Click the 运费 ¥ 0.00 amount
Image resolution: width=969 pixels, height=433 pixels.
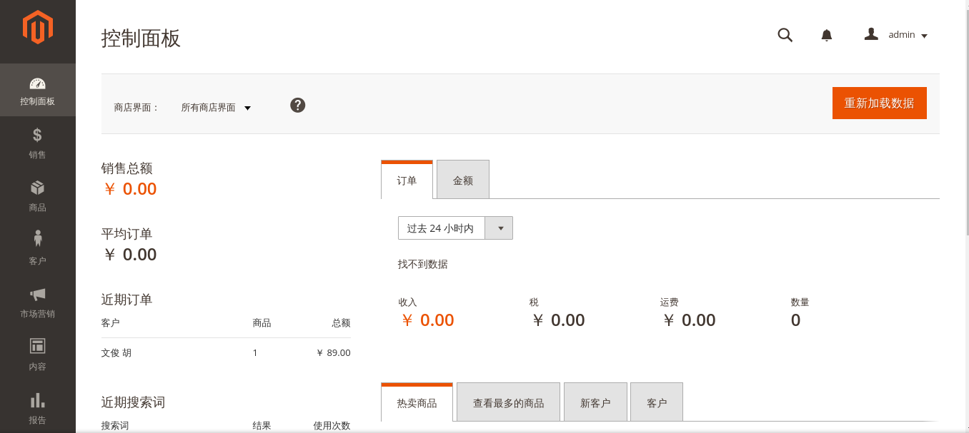(x=689, y=320)
